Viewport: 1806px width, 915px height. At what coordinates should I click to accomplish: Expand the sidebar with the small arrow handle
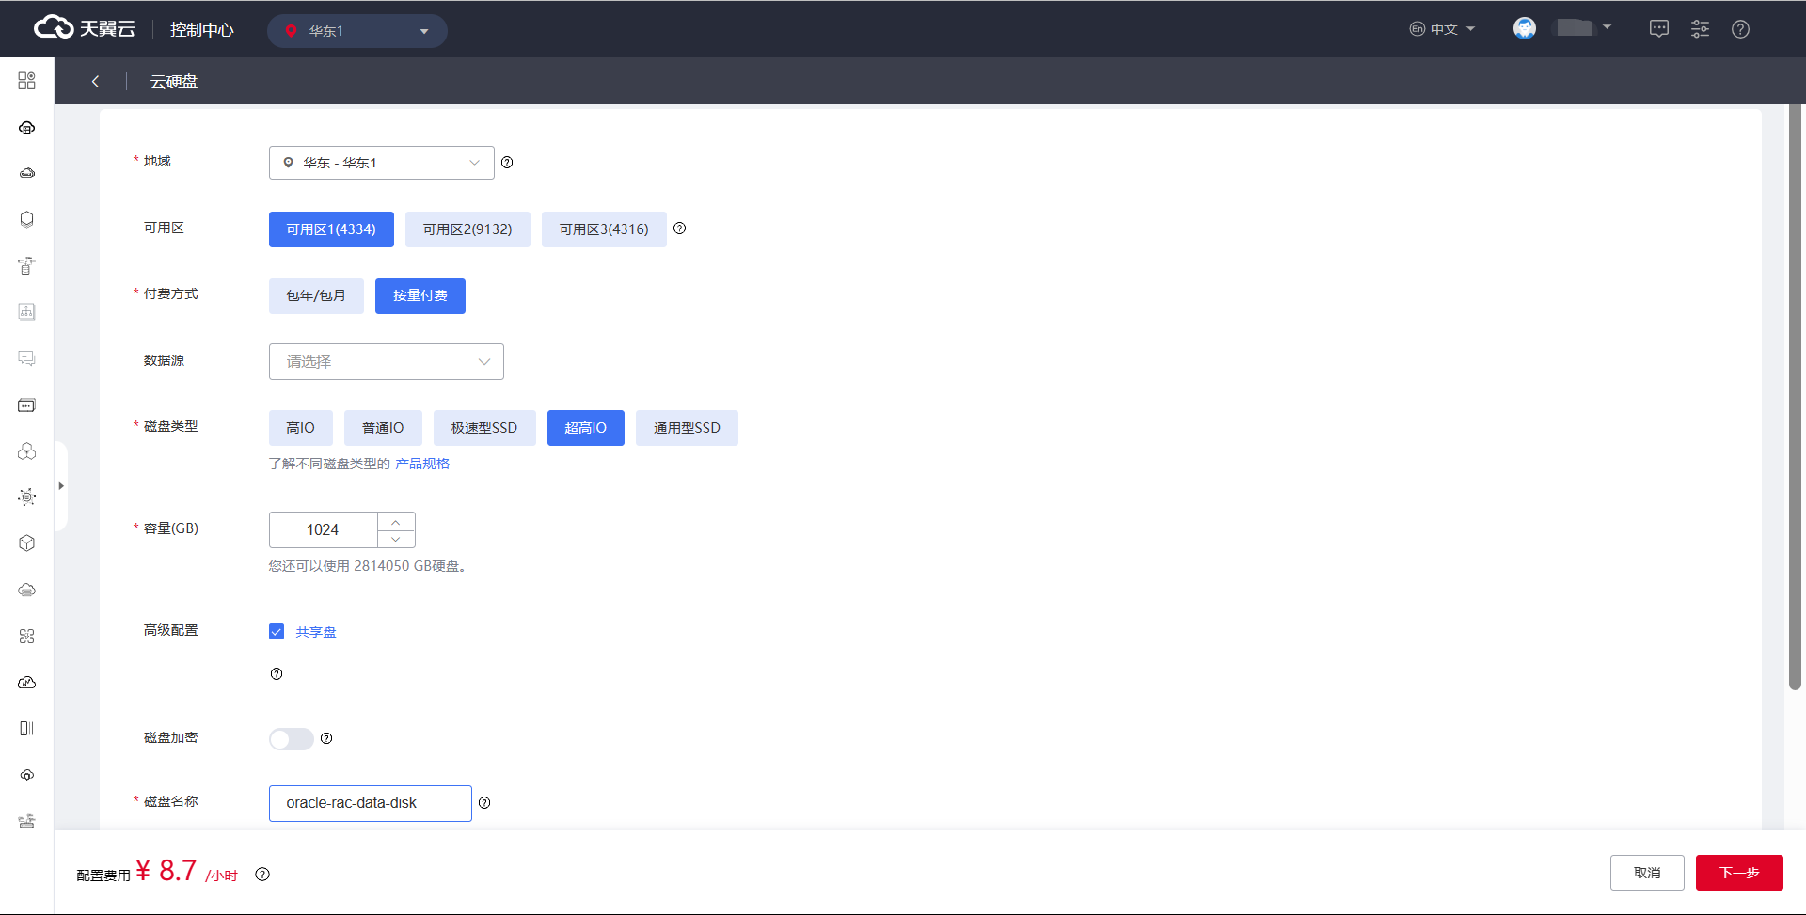coord(61,486)
